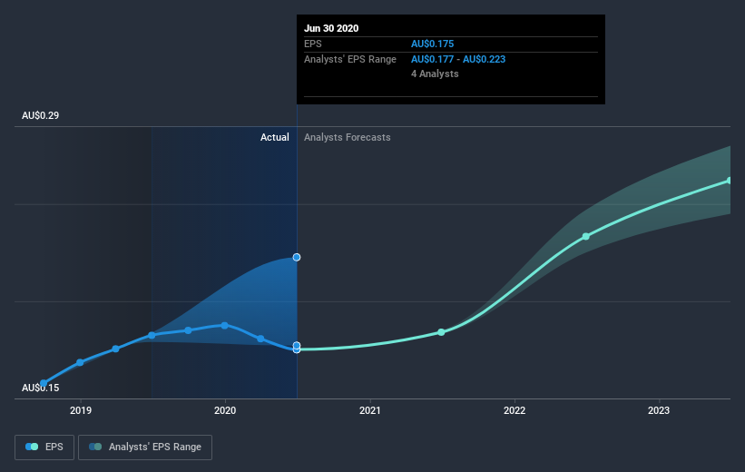745x472 pixels.
Task: Toggle the Analysts' EPS Range legend
Action: click(145, 447)
